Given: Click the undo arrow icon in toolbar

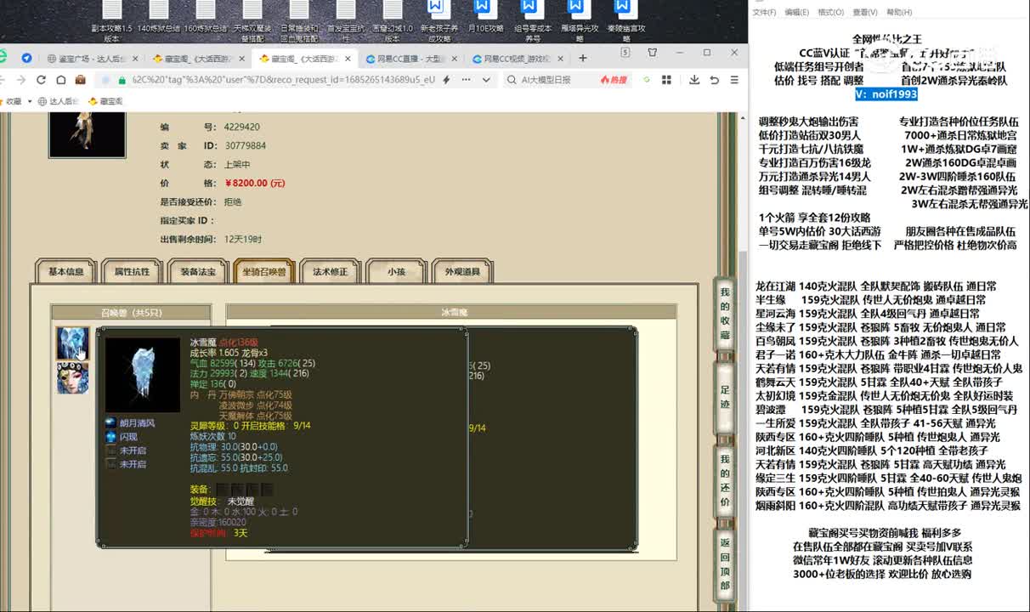Looking at the screenshot, I should click(x=714, y=80).
